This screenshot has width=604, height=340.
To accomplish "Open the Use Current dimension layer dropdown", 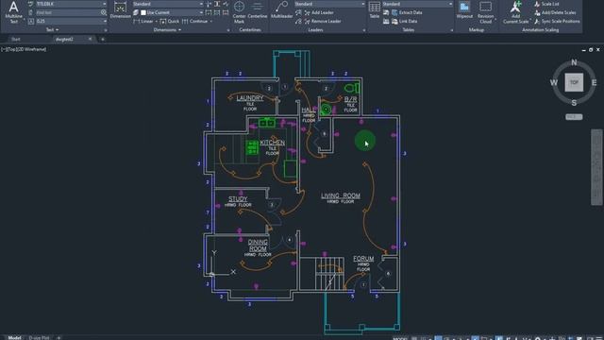I will 172,12.
